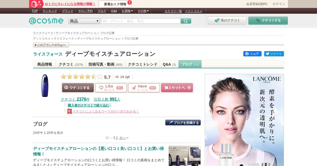Open カテゴリ一覧 link

click(x=173, y=11)
